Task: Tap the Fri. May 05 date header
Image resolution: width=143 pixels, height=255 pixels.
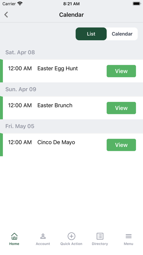Action: tap(20, 126)
